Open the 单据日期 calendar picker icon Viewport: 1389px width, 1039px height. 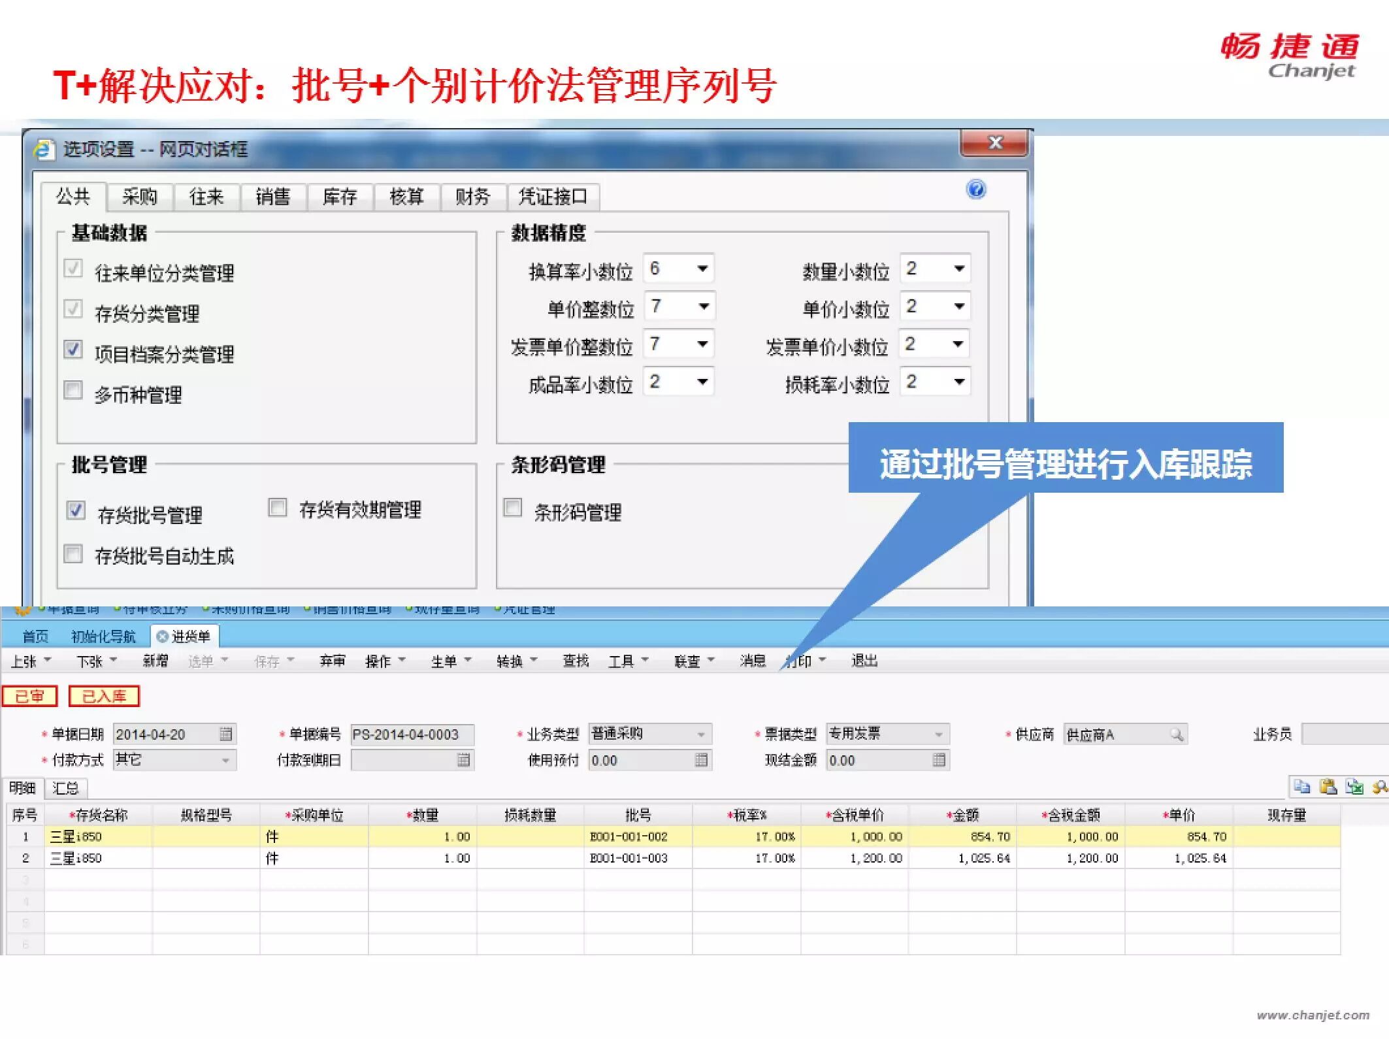click(226, 734)
